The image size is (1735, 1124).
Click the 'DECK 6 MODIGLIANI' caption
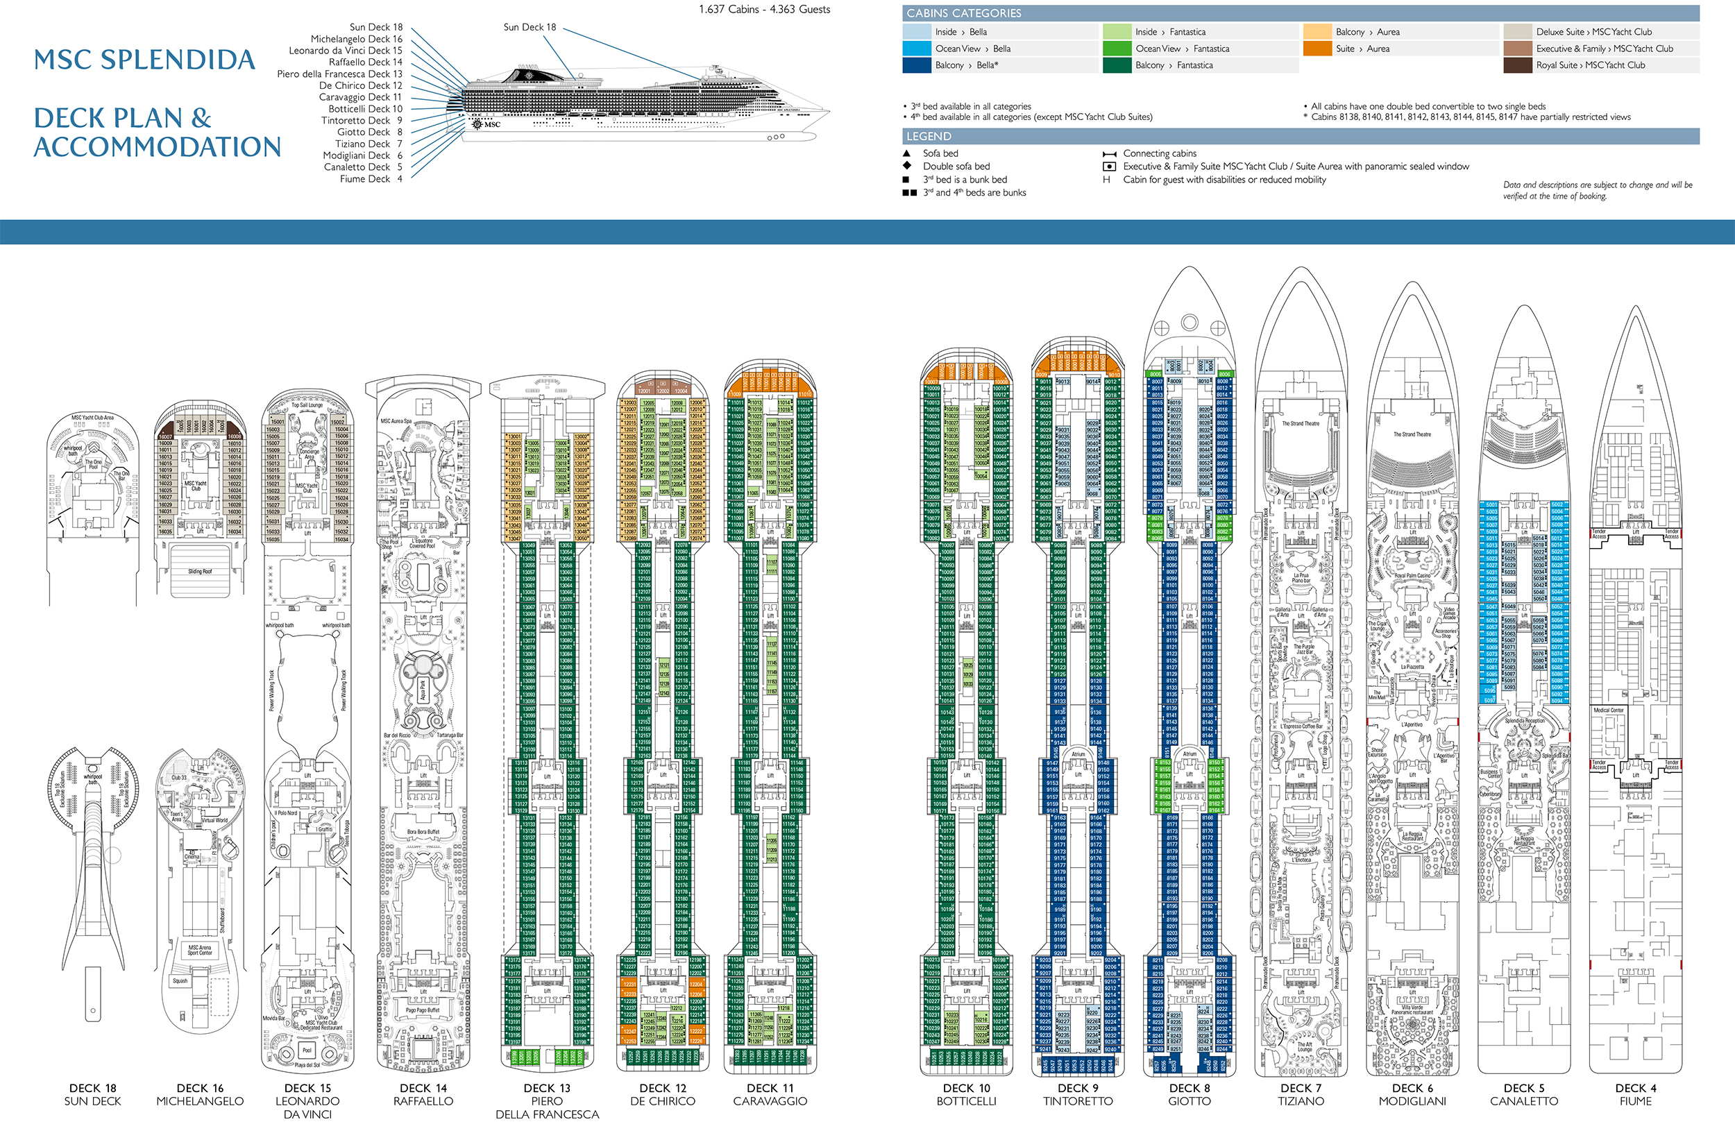pyautogui.click(x=1412, y=1094)
